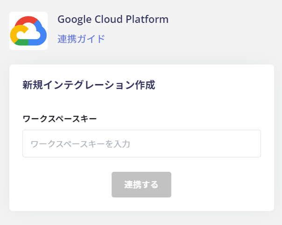The width and height of the screenshot is (282, 225).
Task: Follow the blue 連携ガイド hyperlink
Action: [81, 39]
